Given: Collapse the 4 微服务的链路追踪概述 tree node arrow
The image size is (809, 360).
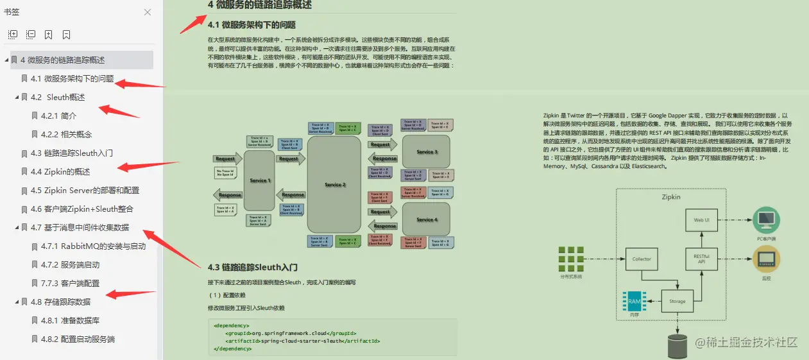Looking at the screenshot, I should (x=7, y=60).
